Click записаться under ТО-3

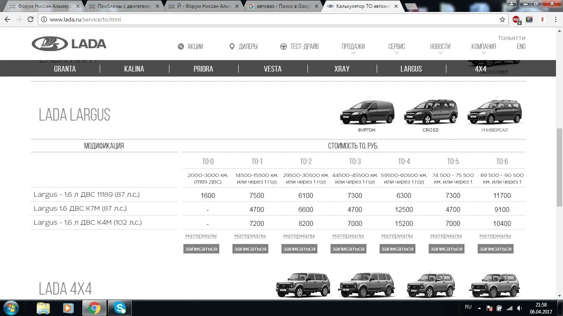(348, 249)
